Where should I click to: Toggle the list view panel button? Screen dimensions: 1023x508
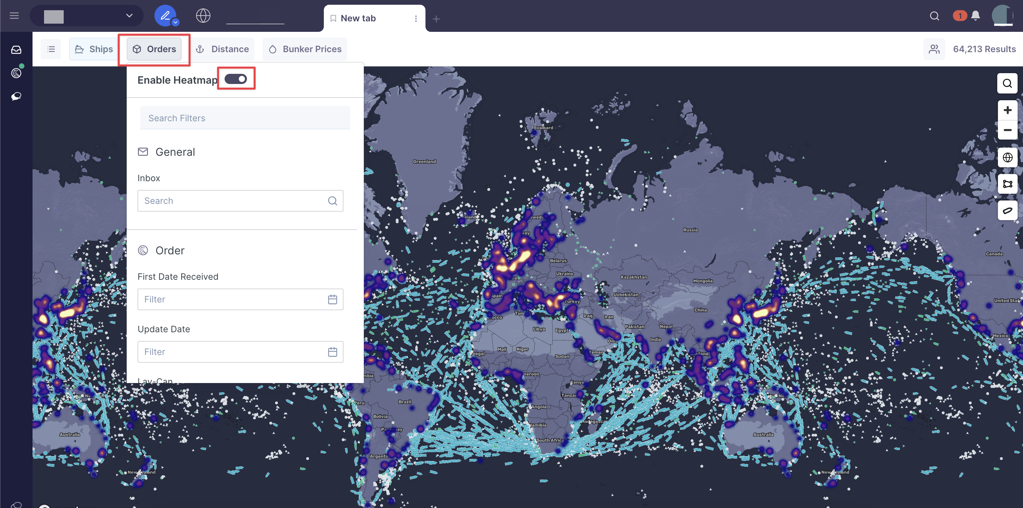pyautogui.click(x=51, y=49)
